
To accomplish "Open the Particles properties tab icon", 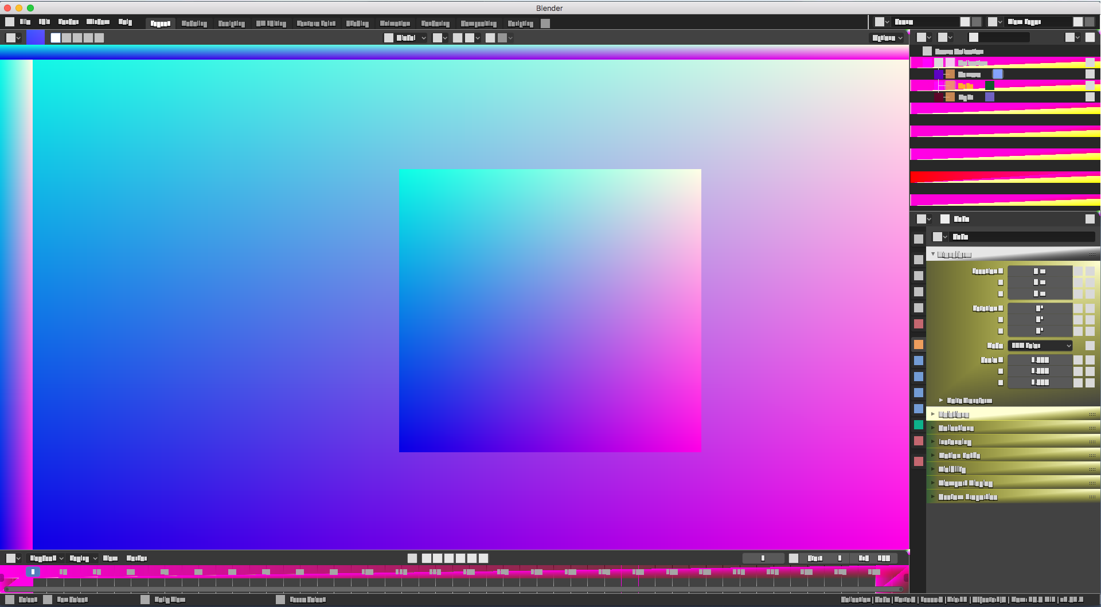I will [x=919, y=377].
